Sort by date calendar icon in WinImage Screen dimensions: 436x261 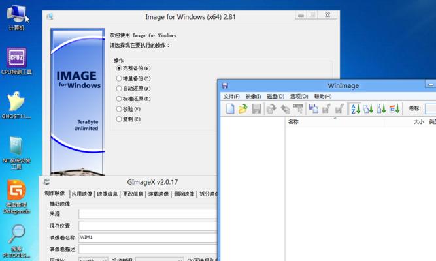pos(394,108)
